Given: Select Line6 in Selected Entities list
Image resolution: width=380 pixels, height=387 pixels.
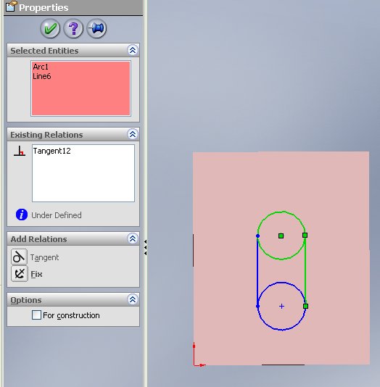Looking at the screenshot, I should (x=42, y=76).
